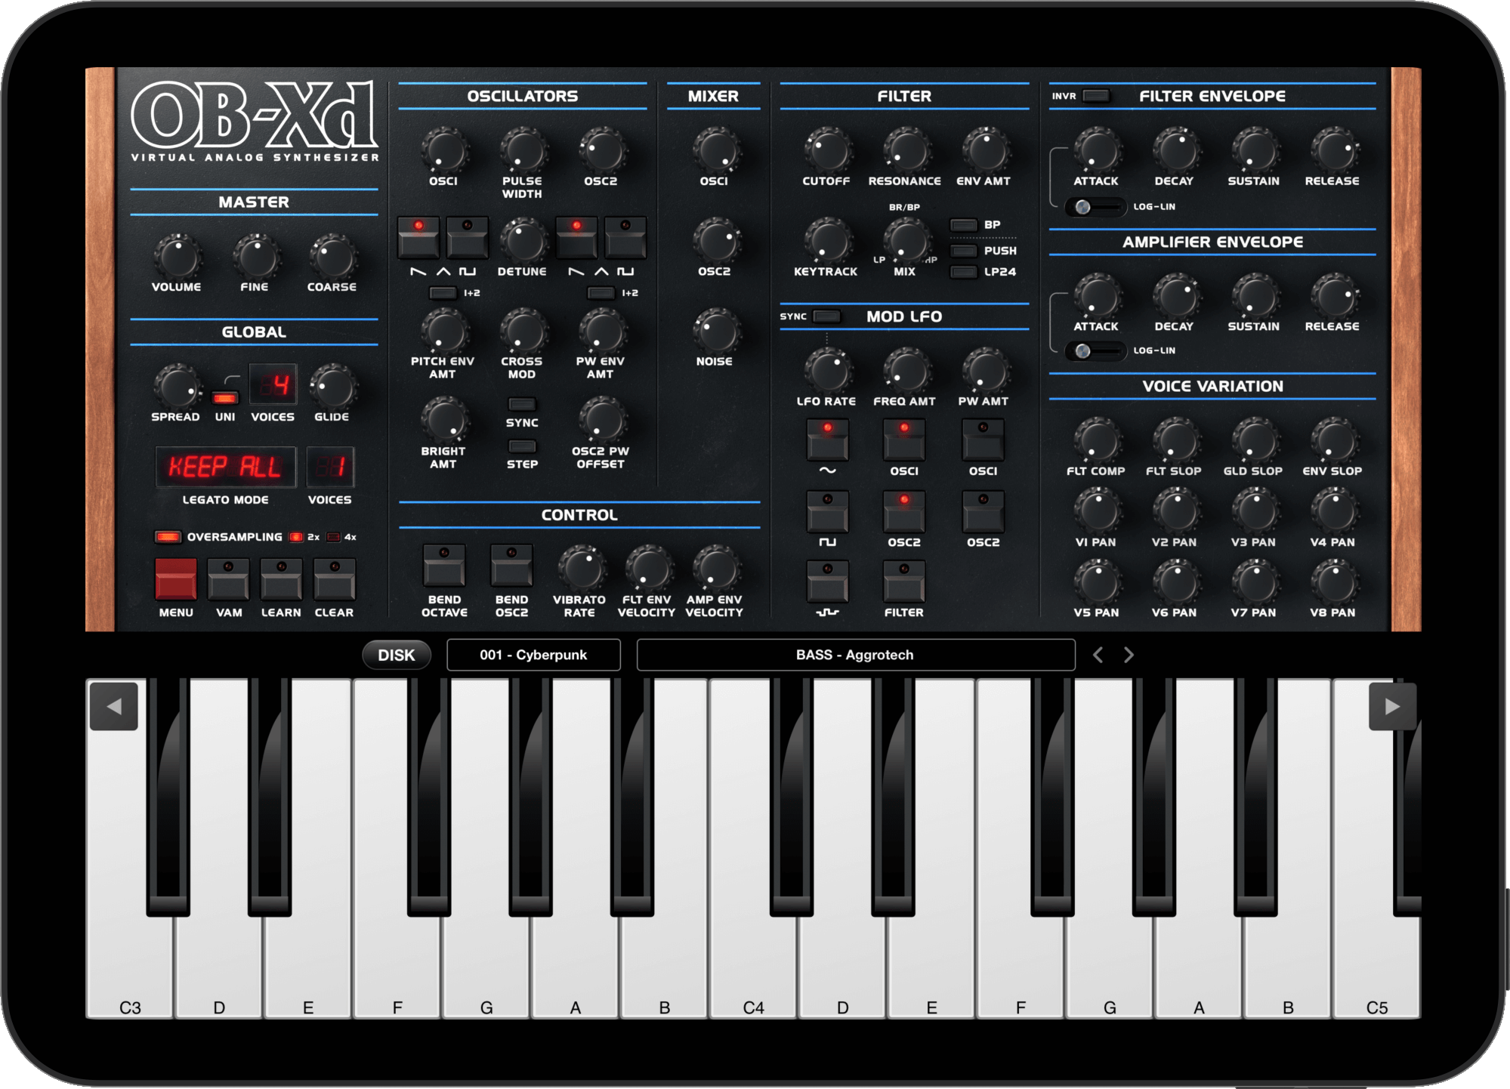This screenshot has width=1510, height=1089.
Task: Select the OSC2 pulse waveform button
Action: (x=625, y=238)
